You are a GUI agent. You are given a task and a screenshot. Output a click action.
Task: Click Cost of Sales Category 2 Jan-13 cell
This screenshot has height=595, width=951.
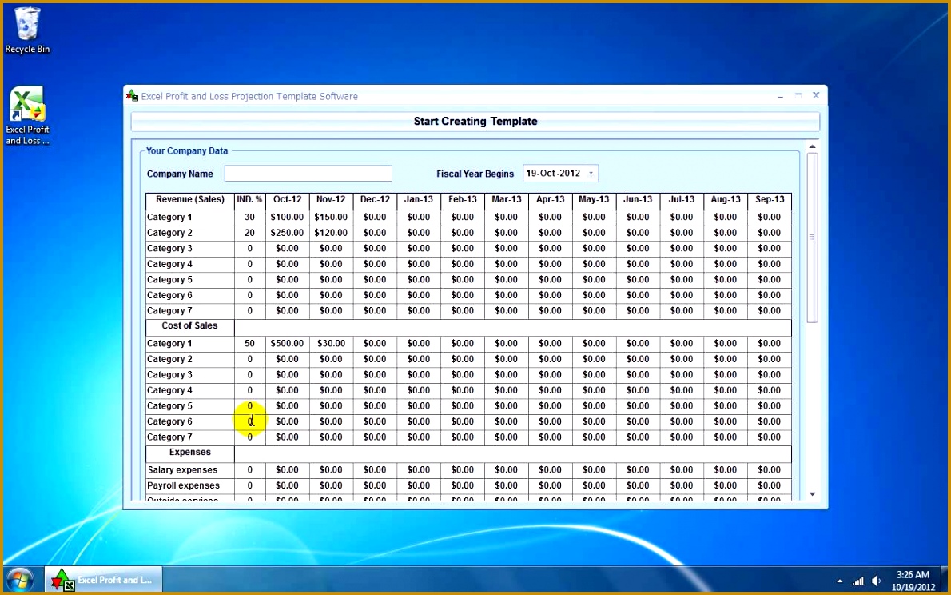419,359
